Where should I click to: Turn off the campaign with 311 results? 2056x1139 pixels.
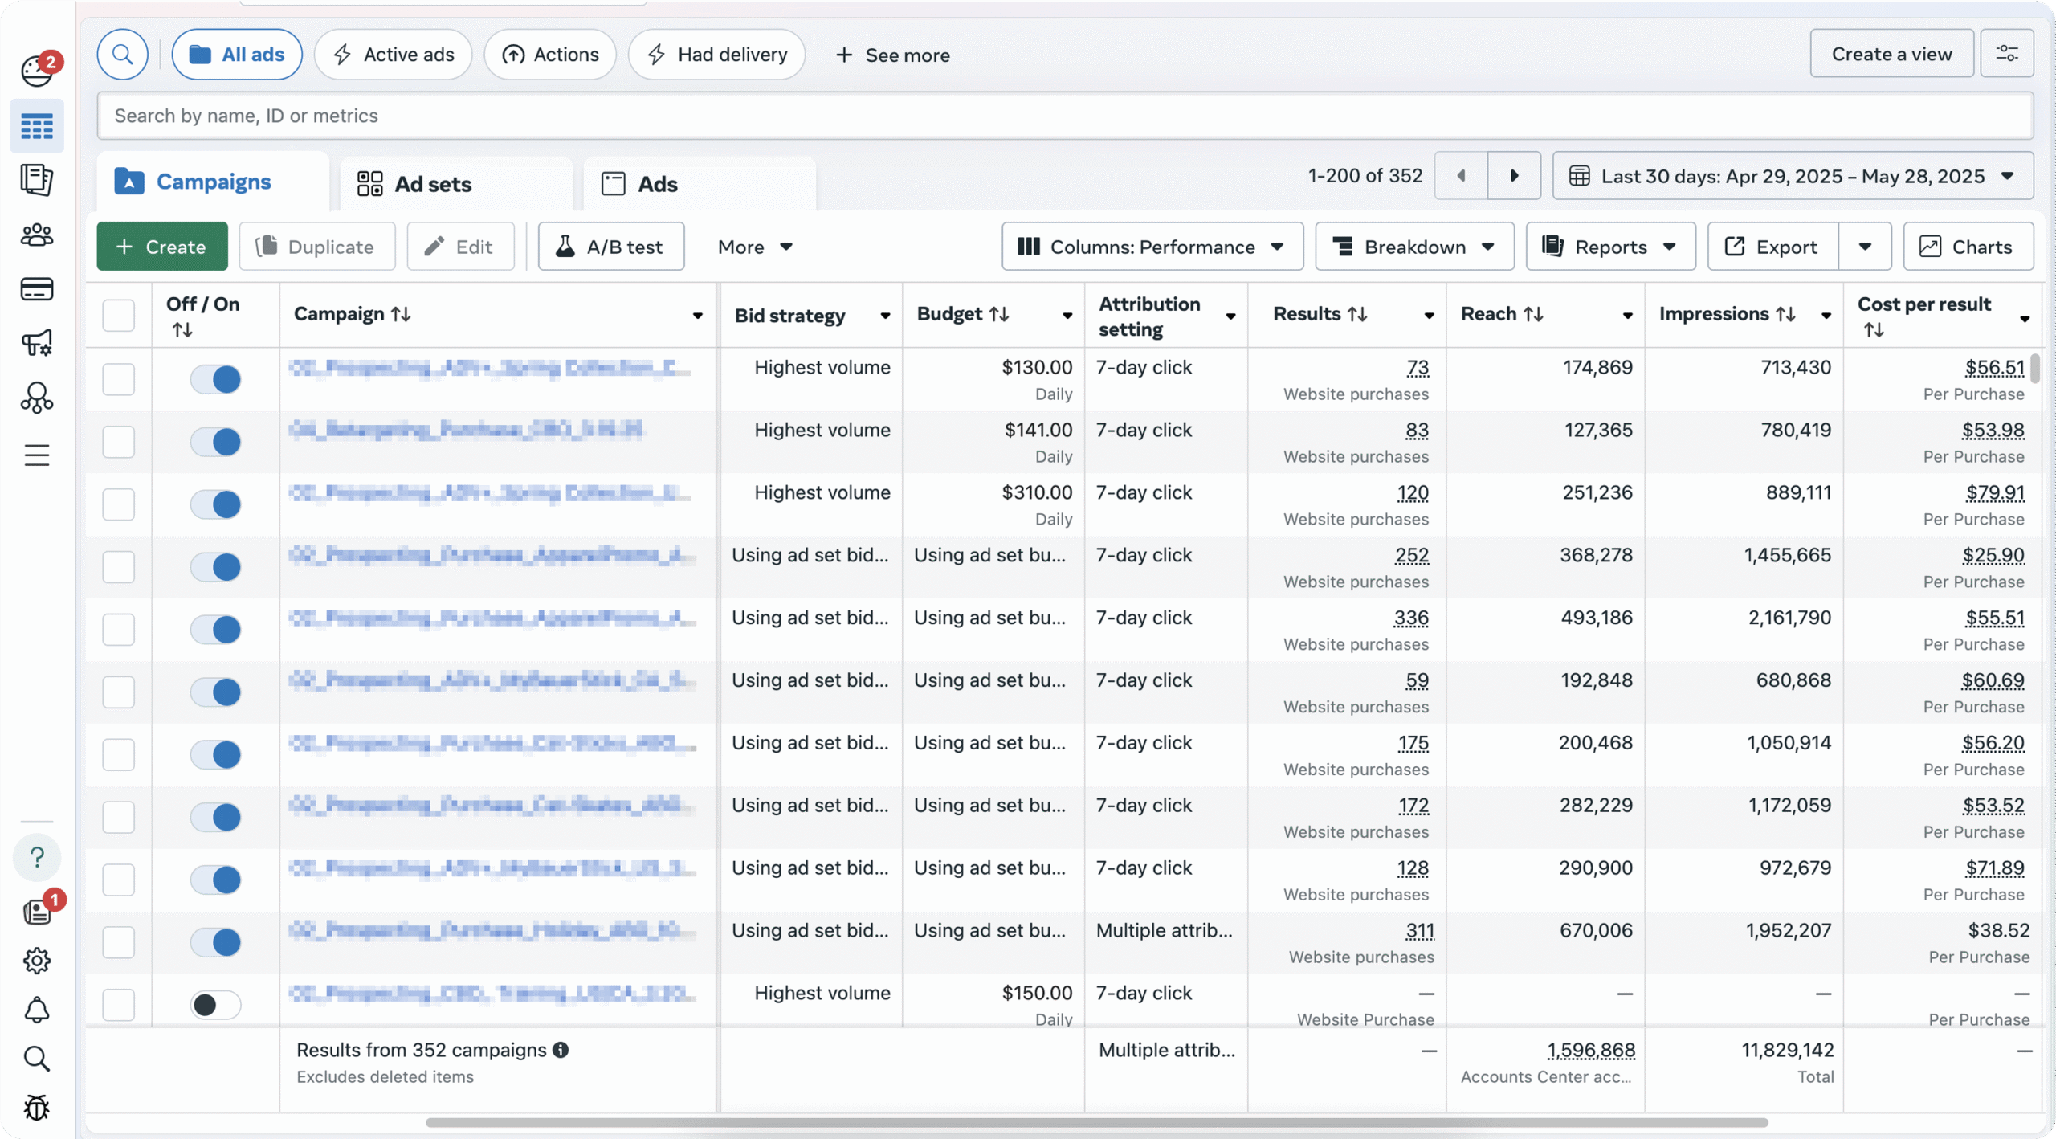tap(216, 942)
